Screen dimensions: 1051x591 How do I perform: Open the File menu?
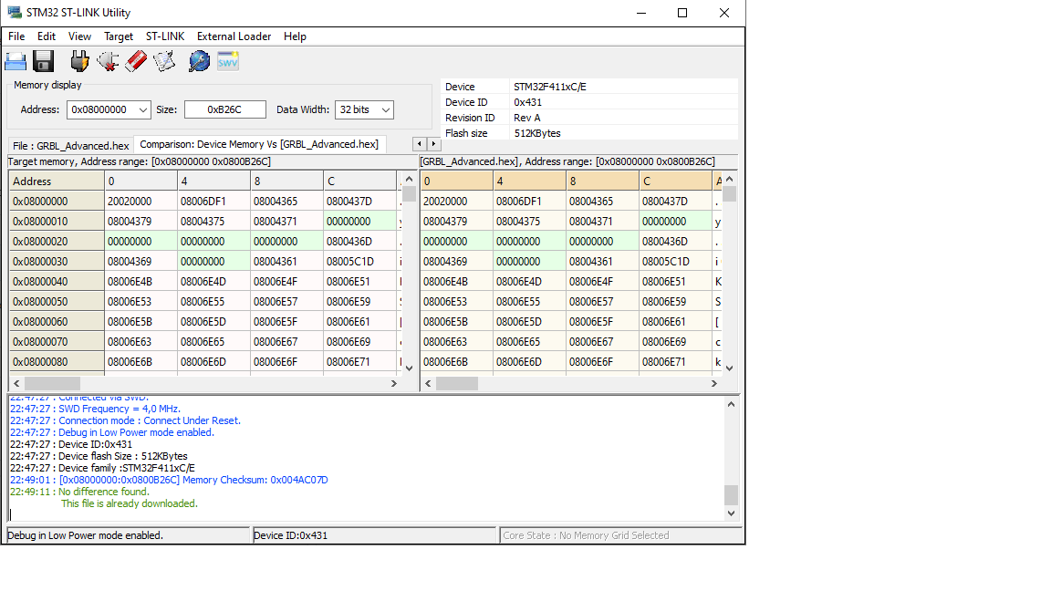coord(16,36)
